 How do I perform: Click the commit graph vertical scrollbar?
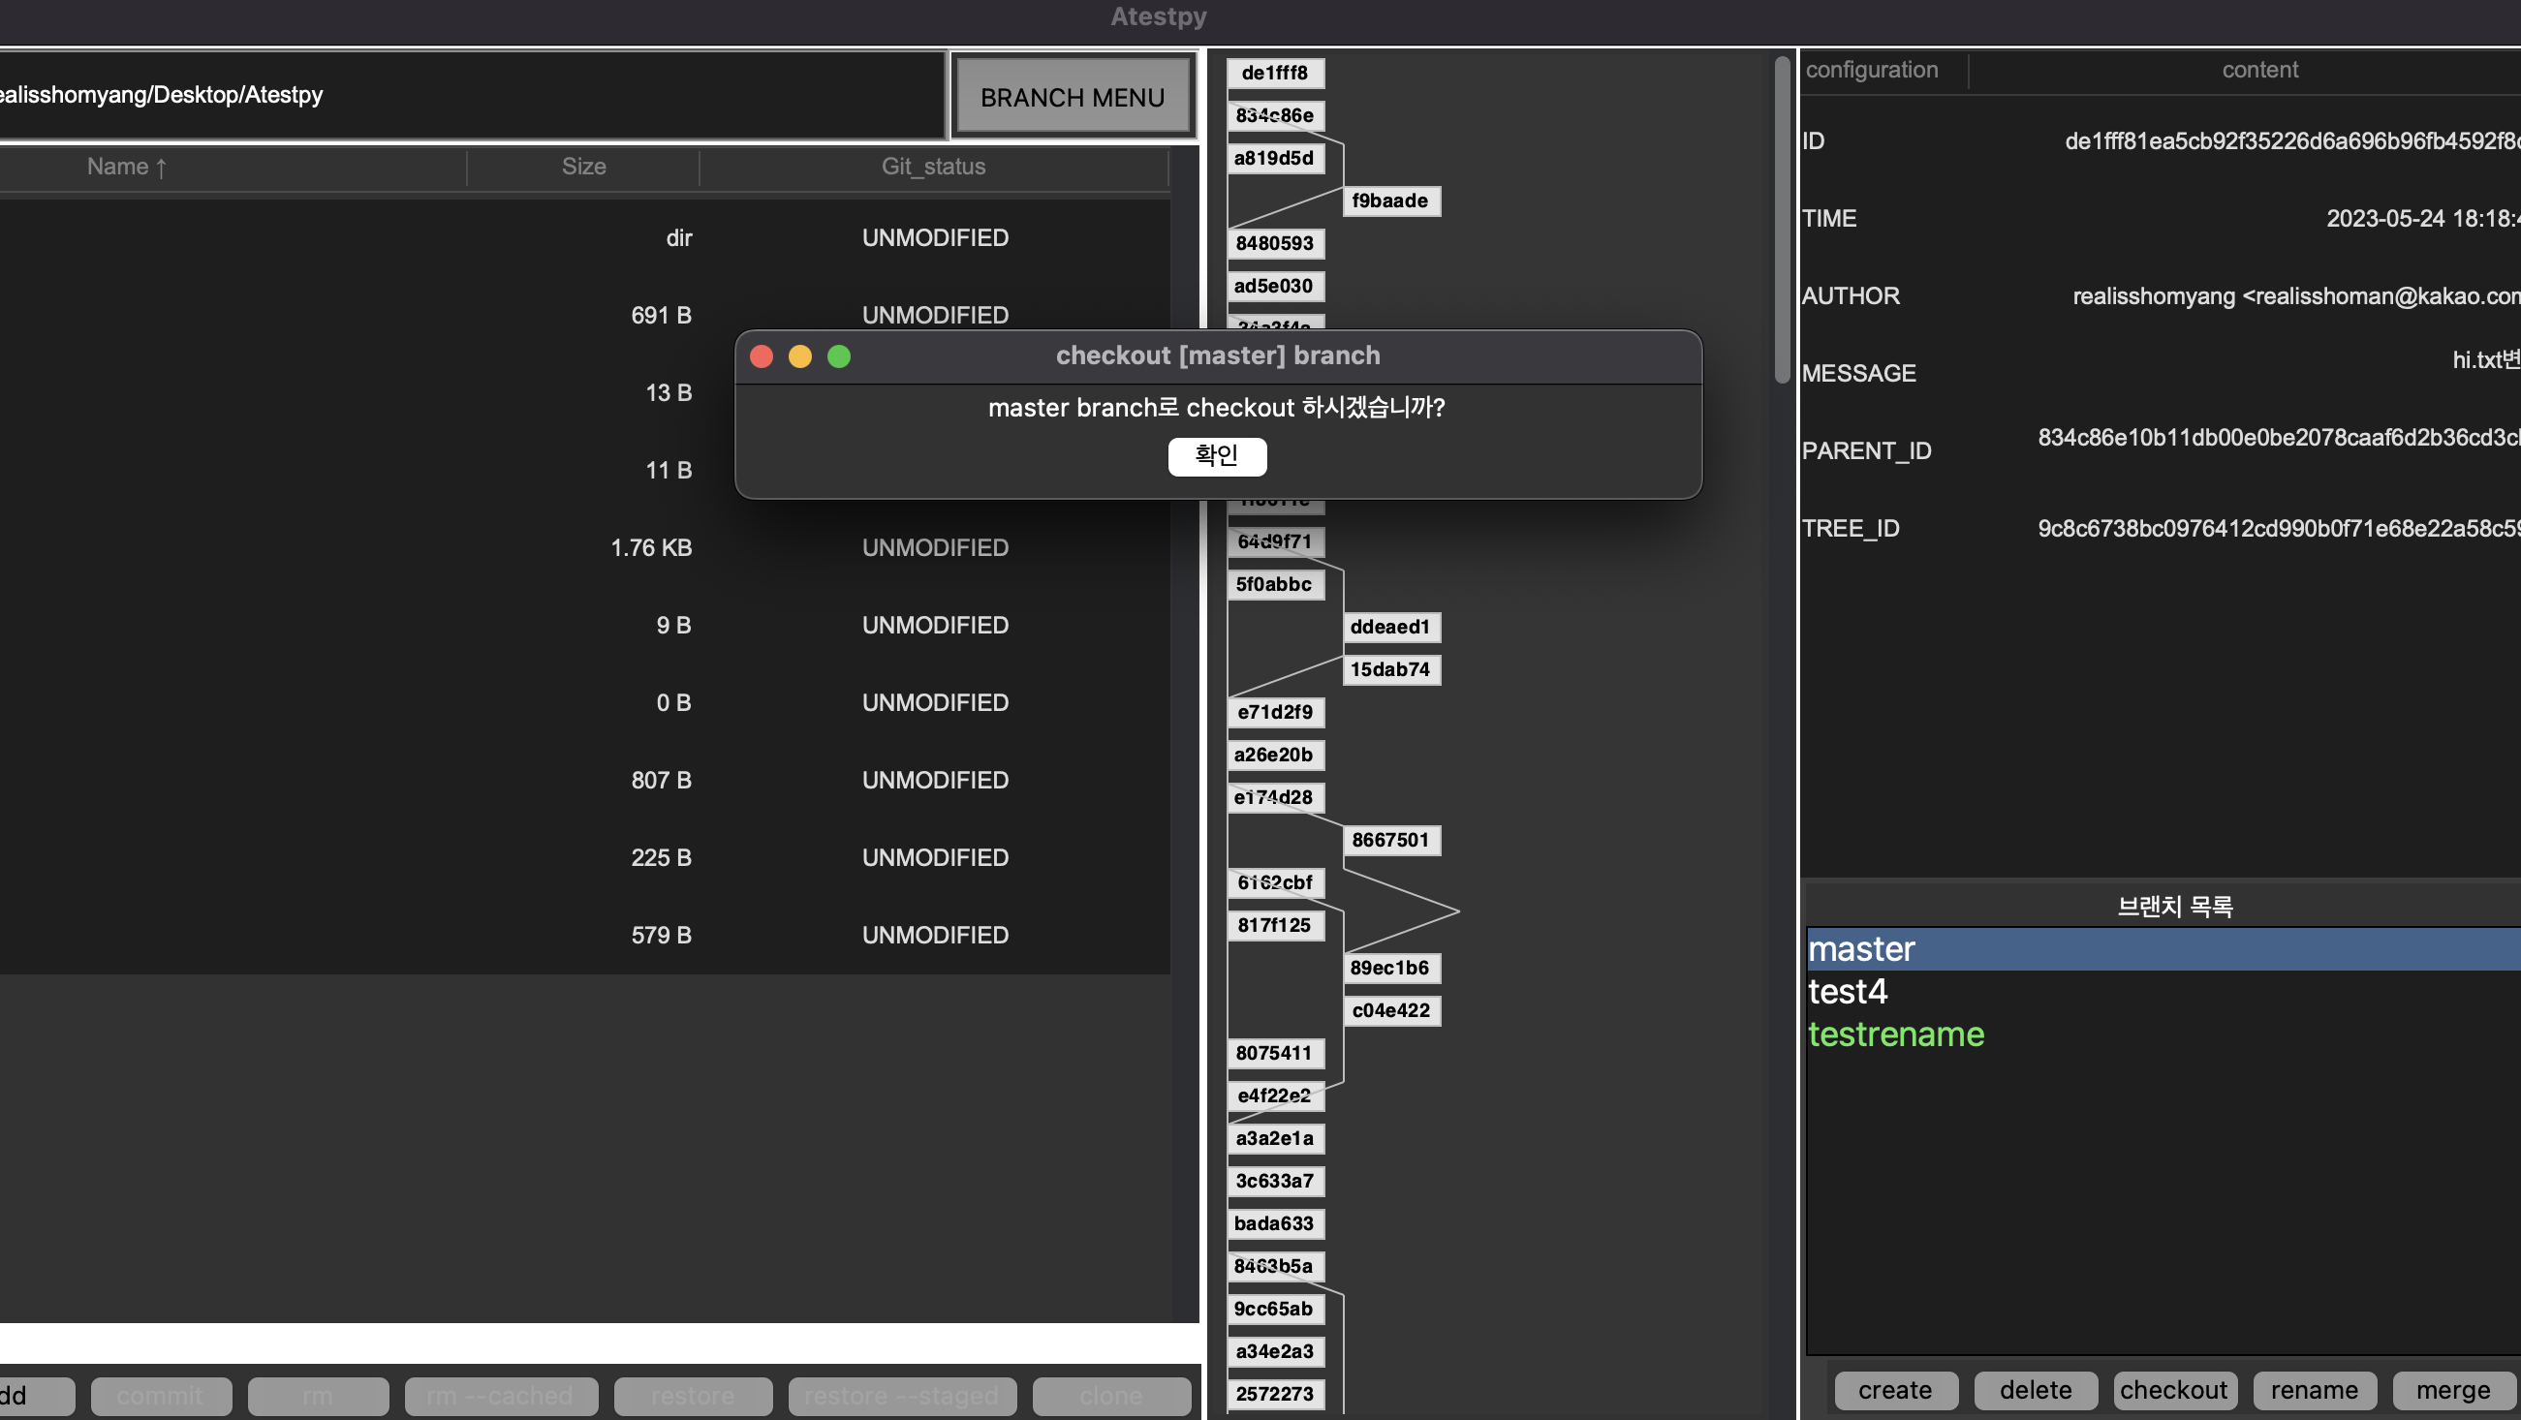point(1781,220)
